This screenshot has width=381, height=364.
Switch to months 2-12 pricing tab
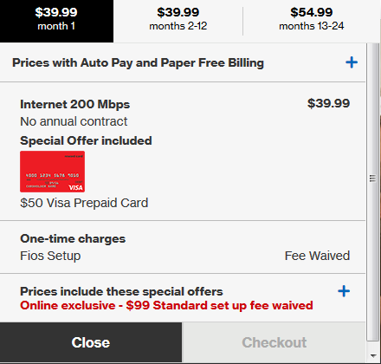click(178, 19)
